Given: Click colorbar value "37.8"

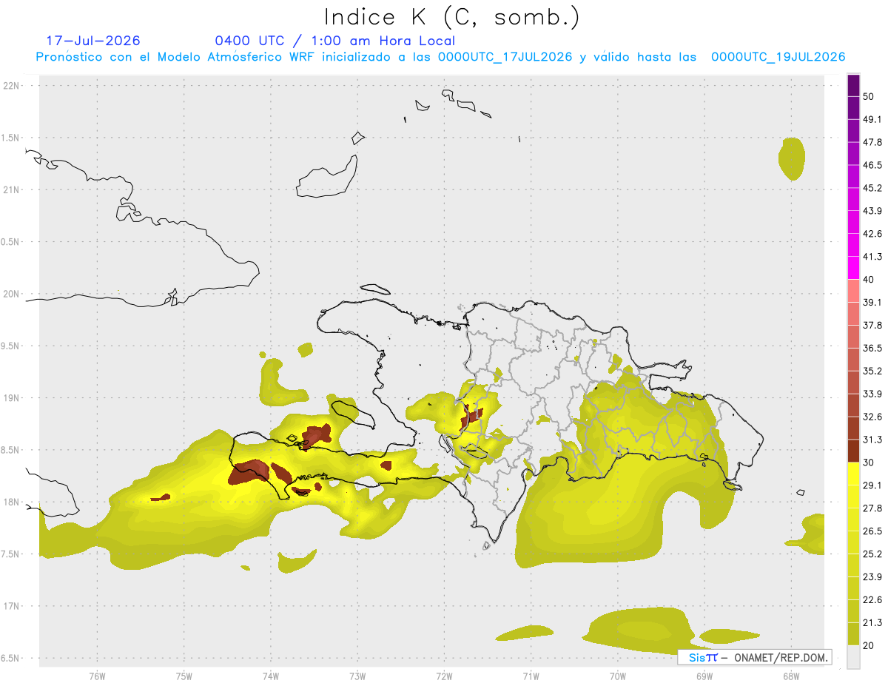Looking at the screenshot, I should (x=872, y=326).
